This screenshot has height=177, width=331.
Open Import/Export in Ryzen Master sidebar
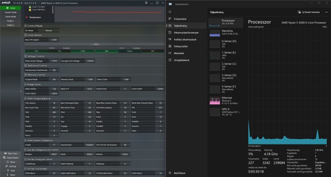[10, 157]
